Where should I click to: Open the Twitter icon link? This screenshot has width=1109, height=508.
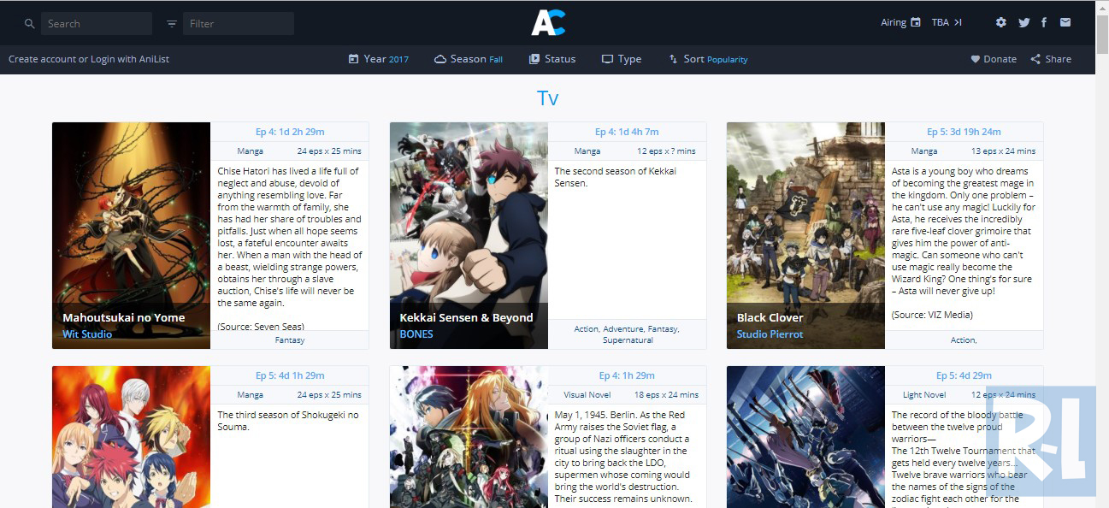pyautogui.click(x=1024, y=23)
